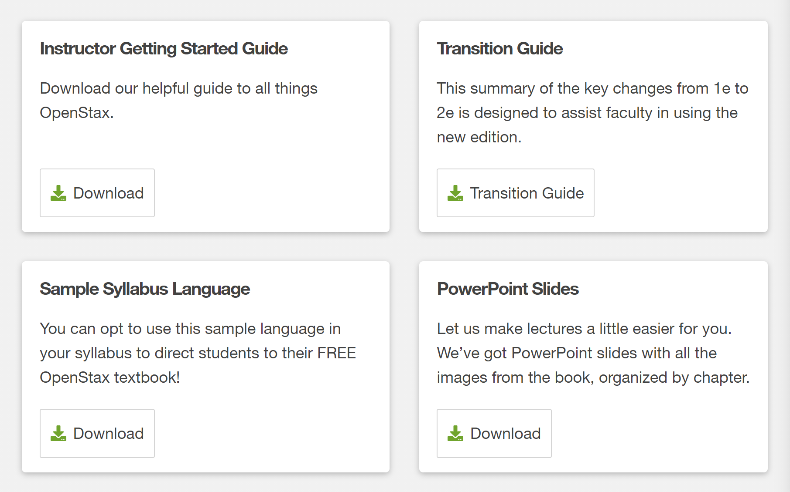Click the PowerPoint Slides heading
The image size is (790, 492).
pos(508,288)
